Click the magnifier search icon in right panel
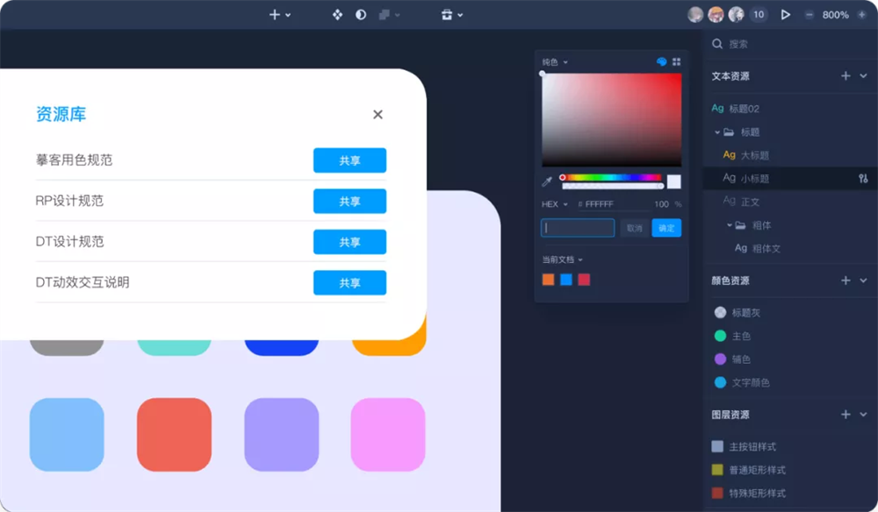878x512 pixels. click(x=717, y=44)
